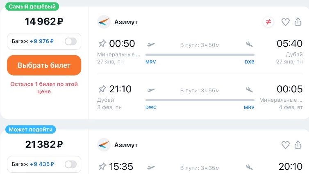Click the Azimut airline logo on the first ticket
This screenshot has height=174, width=309.
104,22
